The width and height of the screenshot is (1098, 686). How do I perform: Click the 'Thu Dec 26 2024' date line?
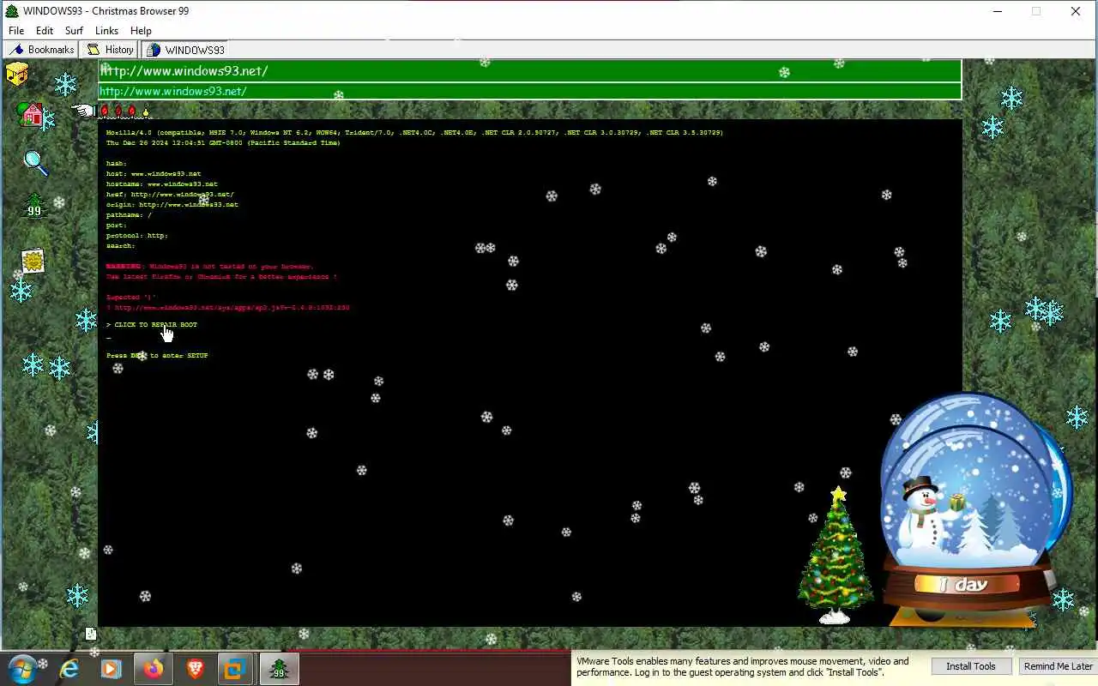pyautogui.click(x=223, y=143)
